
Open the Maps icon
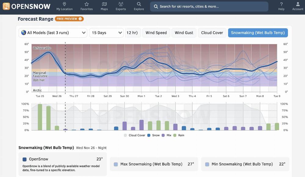click(x=104, y=4)
